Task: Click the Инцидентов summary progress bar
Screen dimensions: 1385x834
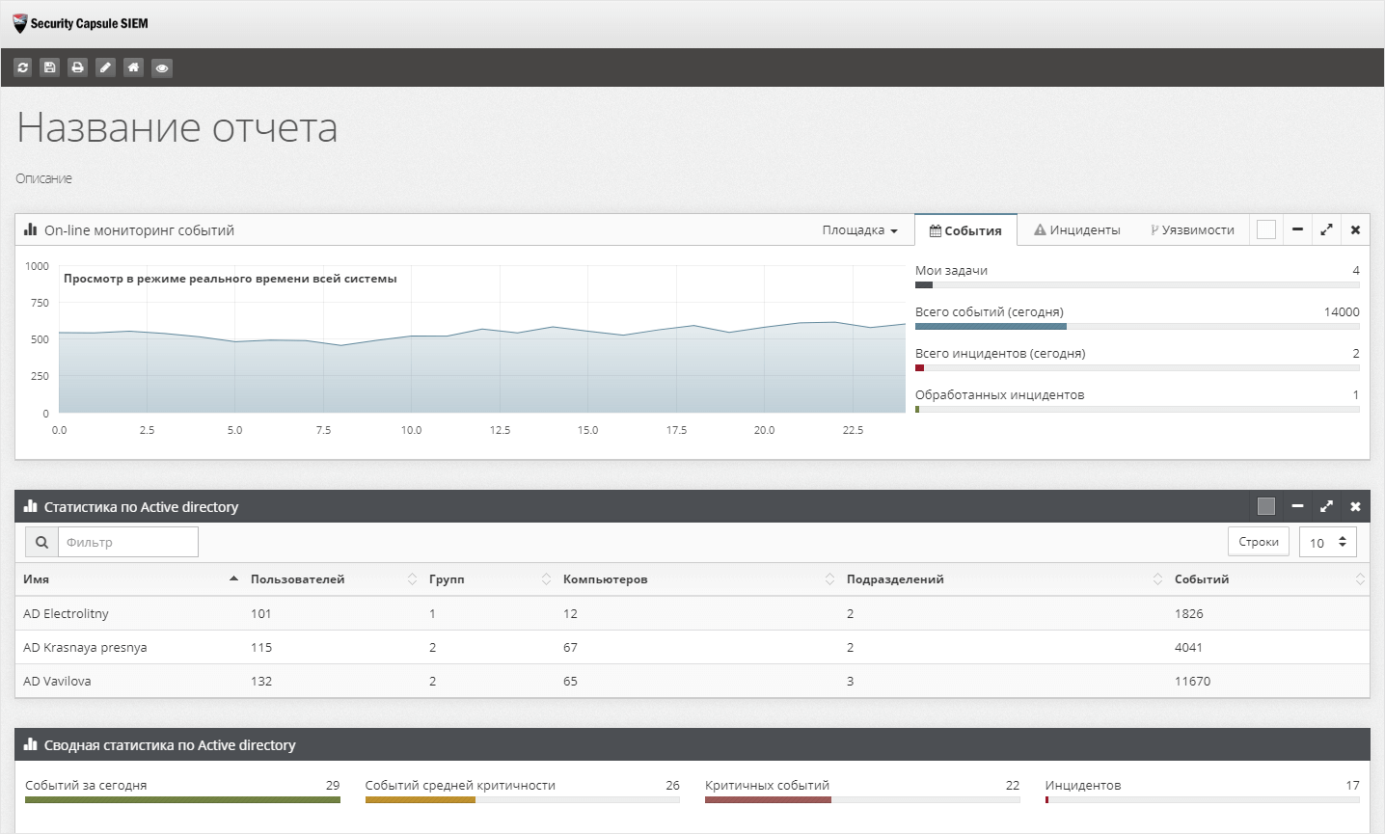Action: 1202,799
